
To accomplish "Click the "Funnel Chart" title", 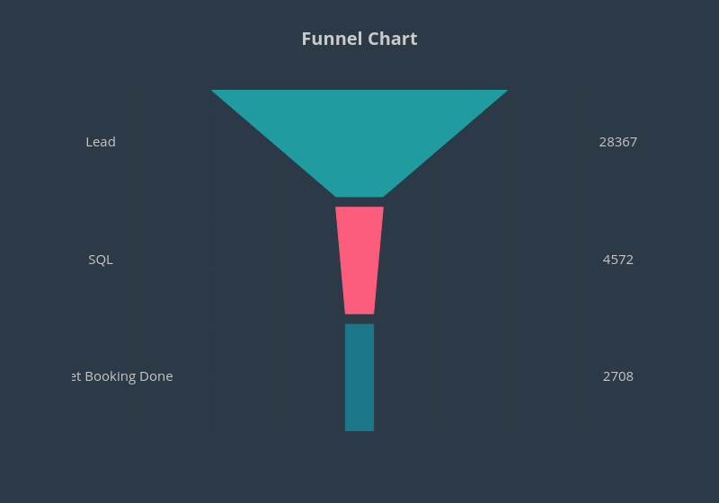I will click(359, 39).
